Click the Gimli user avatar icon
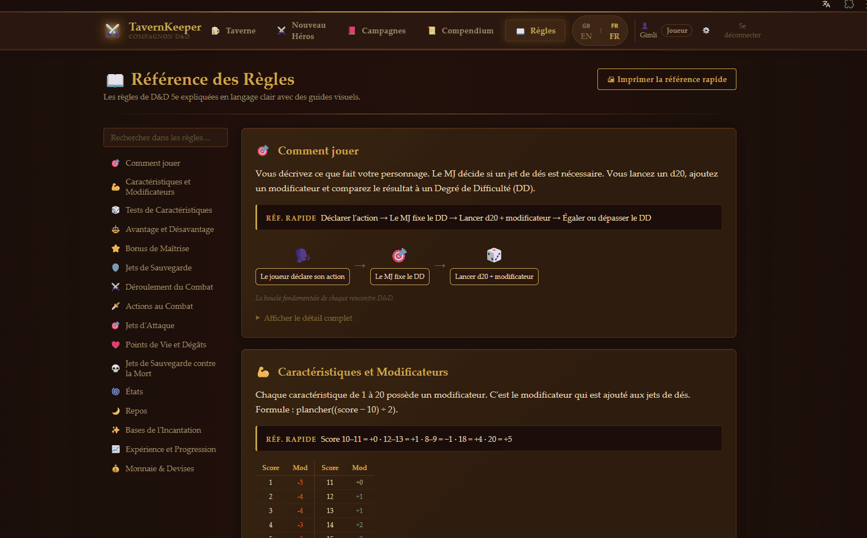This screenshot has height=538, width=867. (645, 26)
